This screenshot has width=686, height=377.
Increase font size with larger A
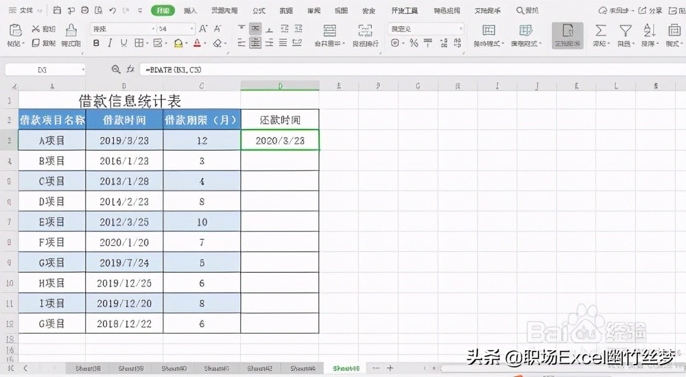click(203, 29)
